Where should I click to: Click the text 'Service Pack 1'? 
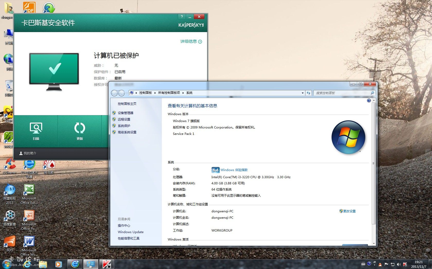coord(183,134)
